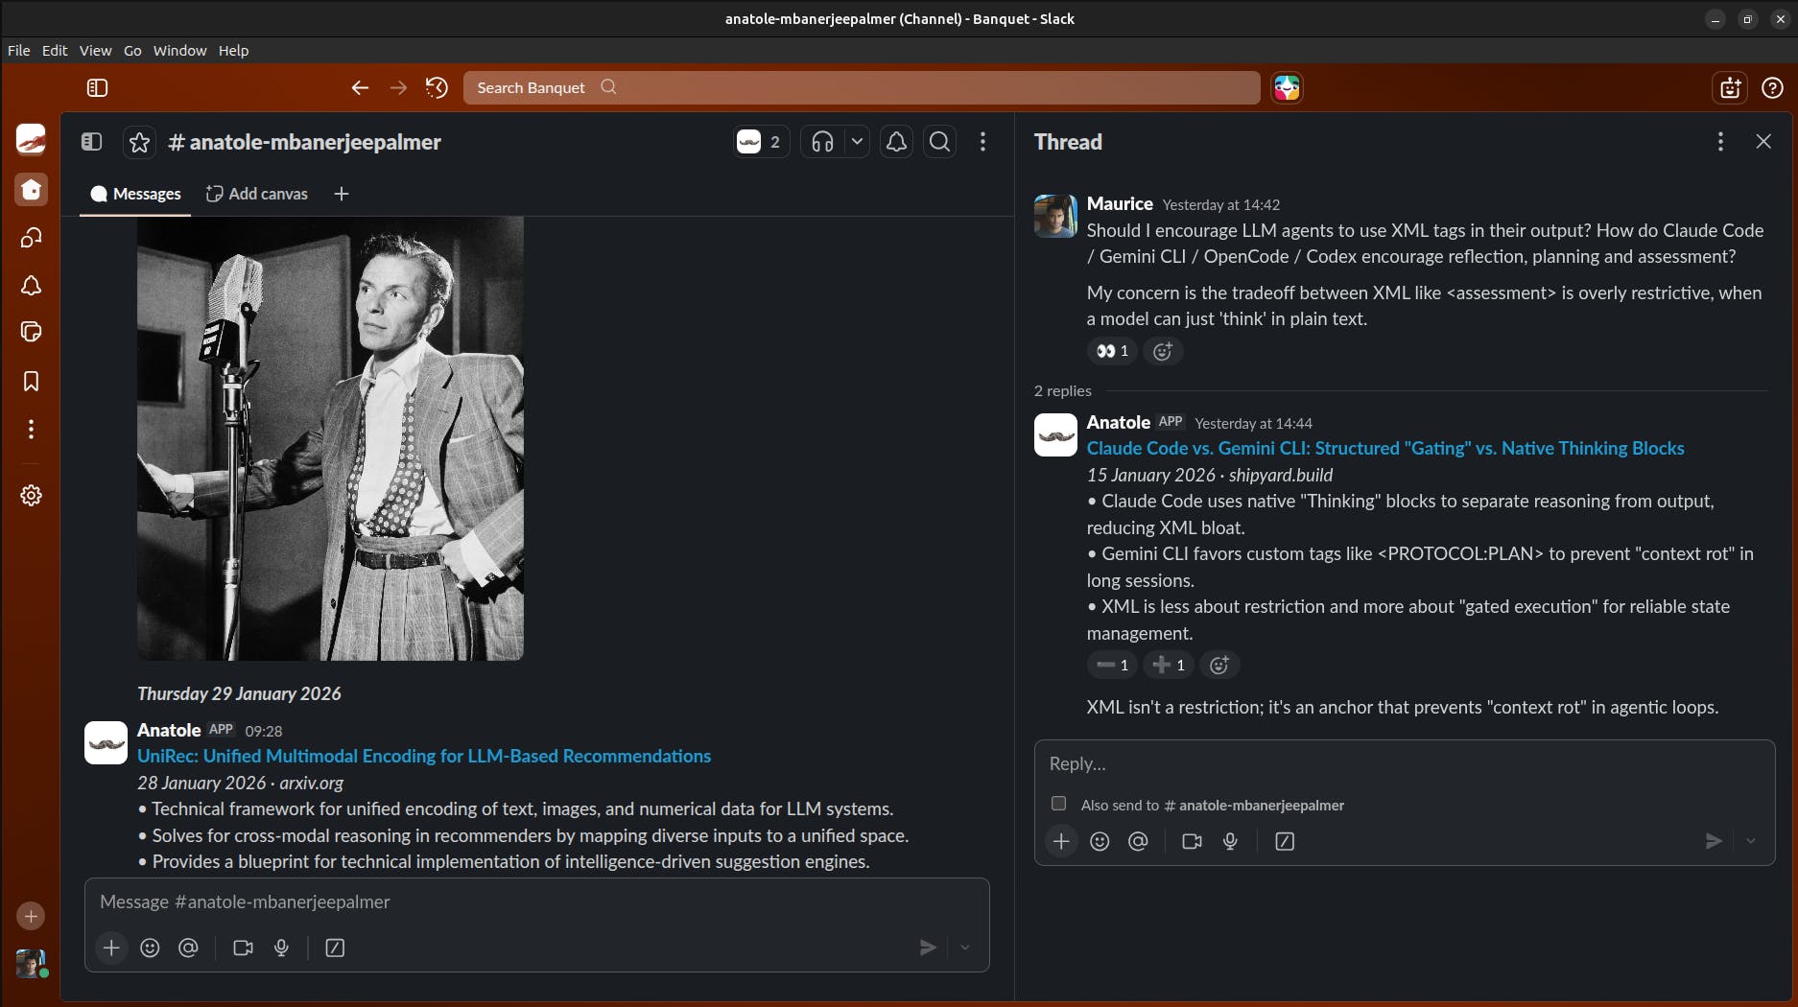Open Activity bell in the left rail
This screenshot has height=1007, width=1798.
pyautogui.click(x=31, y=285)
